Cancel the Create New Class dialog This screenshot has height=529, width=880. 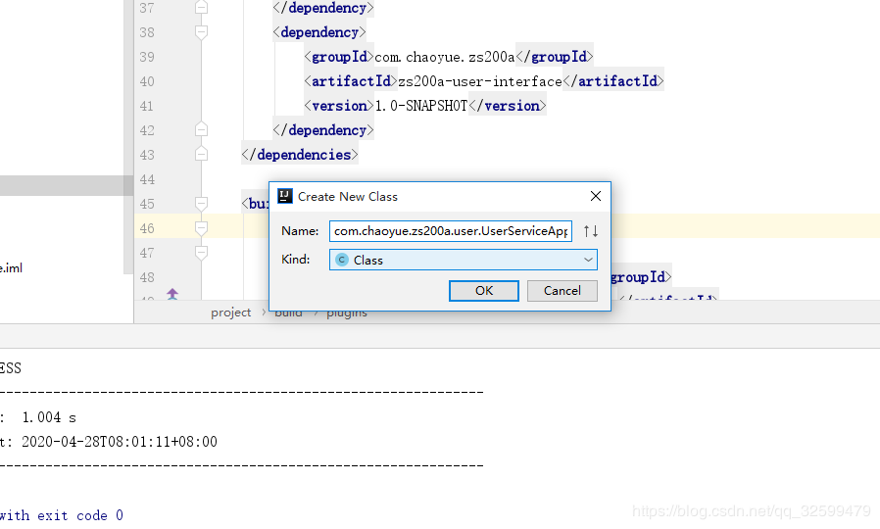(x=562, y=291)
